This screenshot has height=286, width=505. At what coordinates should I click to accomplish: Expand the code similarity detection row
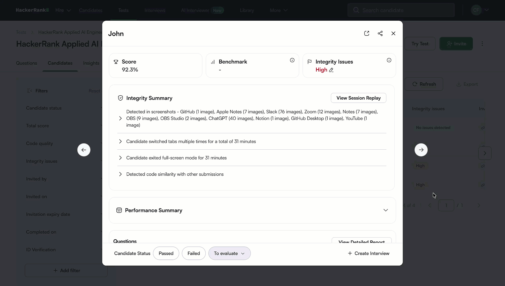pos(120,174)
